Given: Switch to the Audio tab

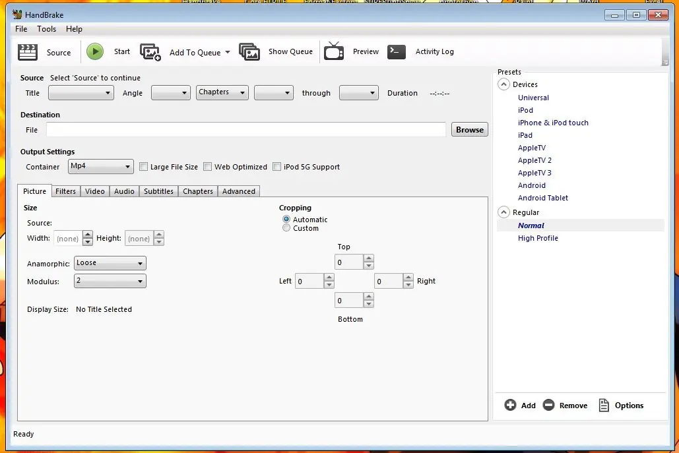Looking at the screenshot, I should (x=124, y=191).
